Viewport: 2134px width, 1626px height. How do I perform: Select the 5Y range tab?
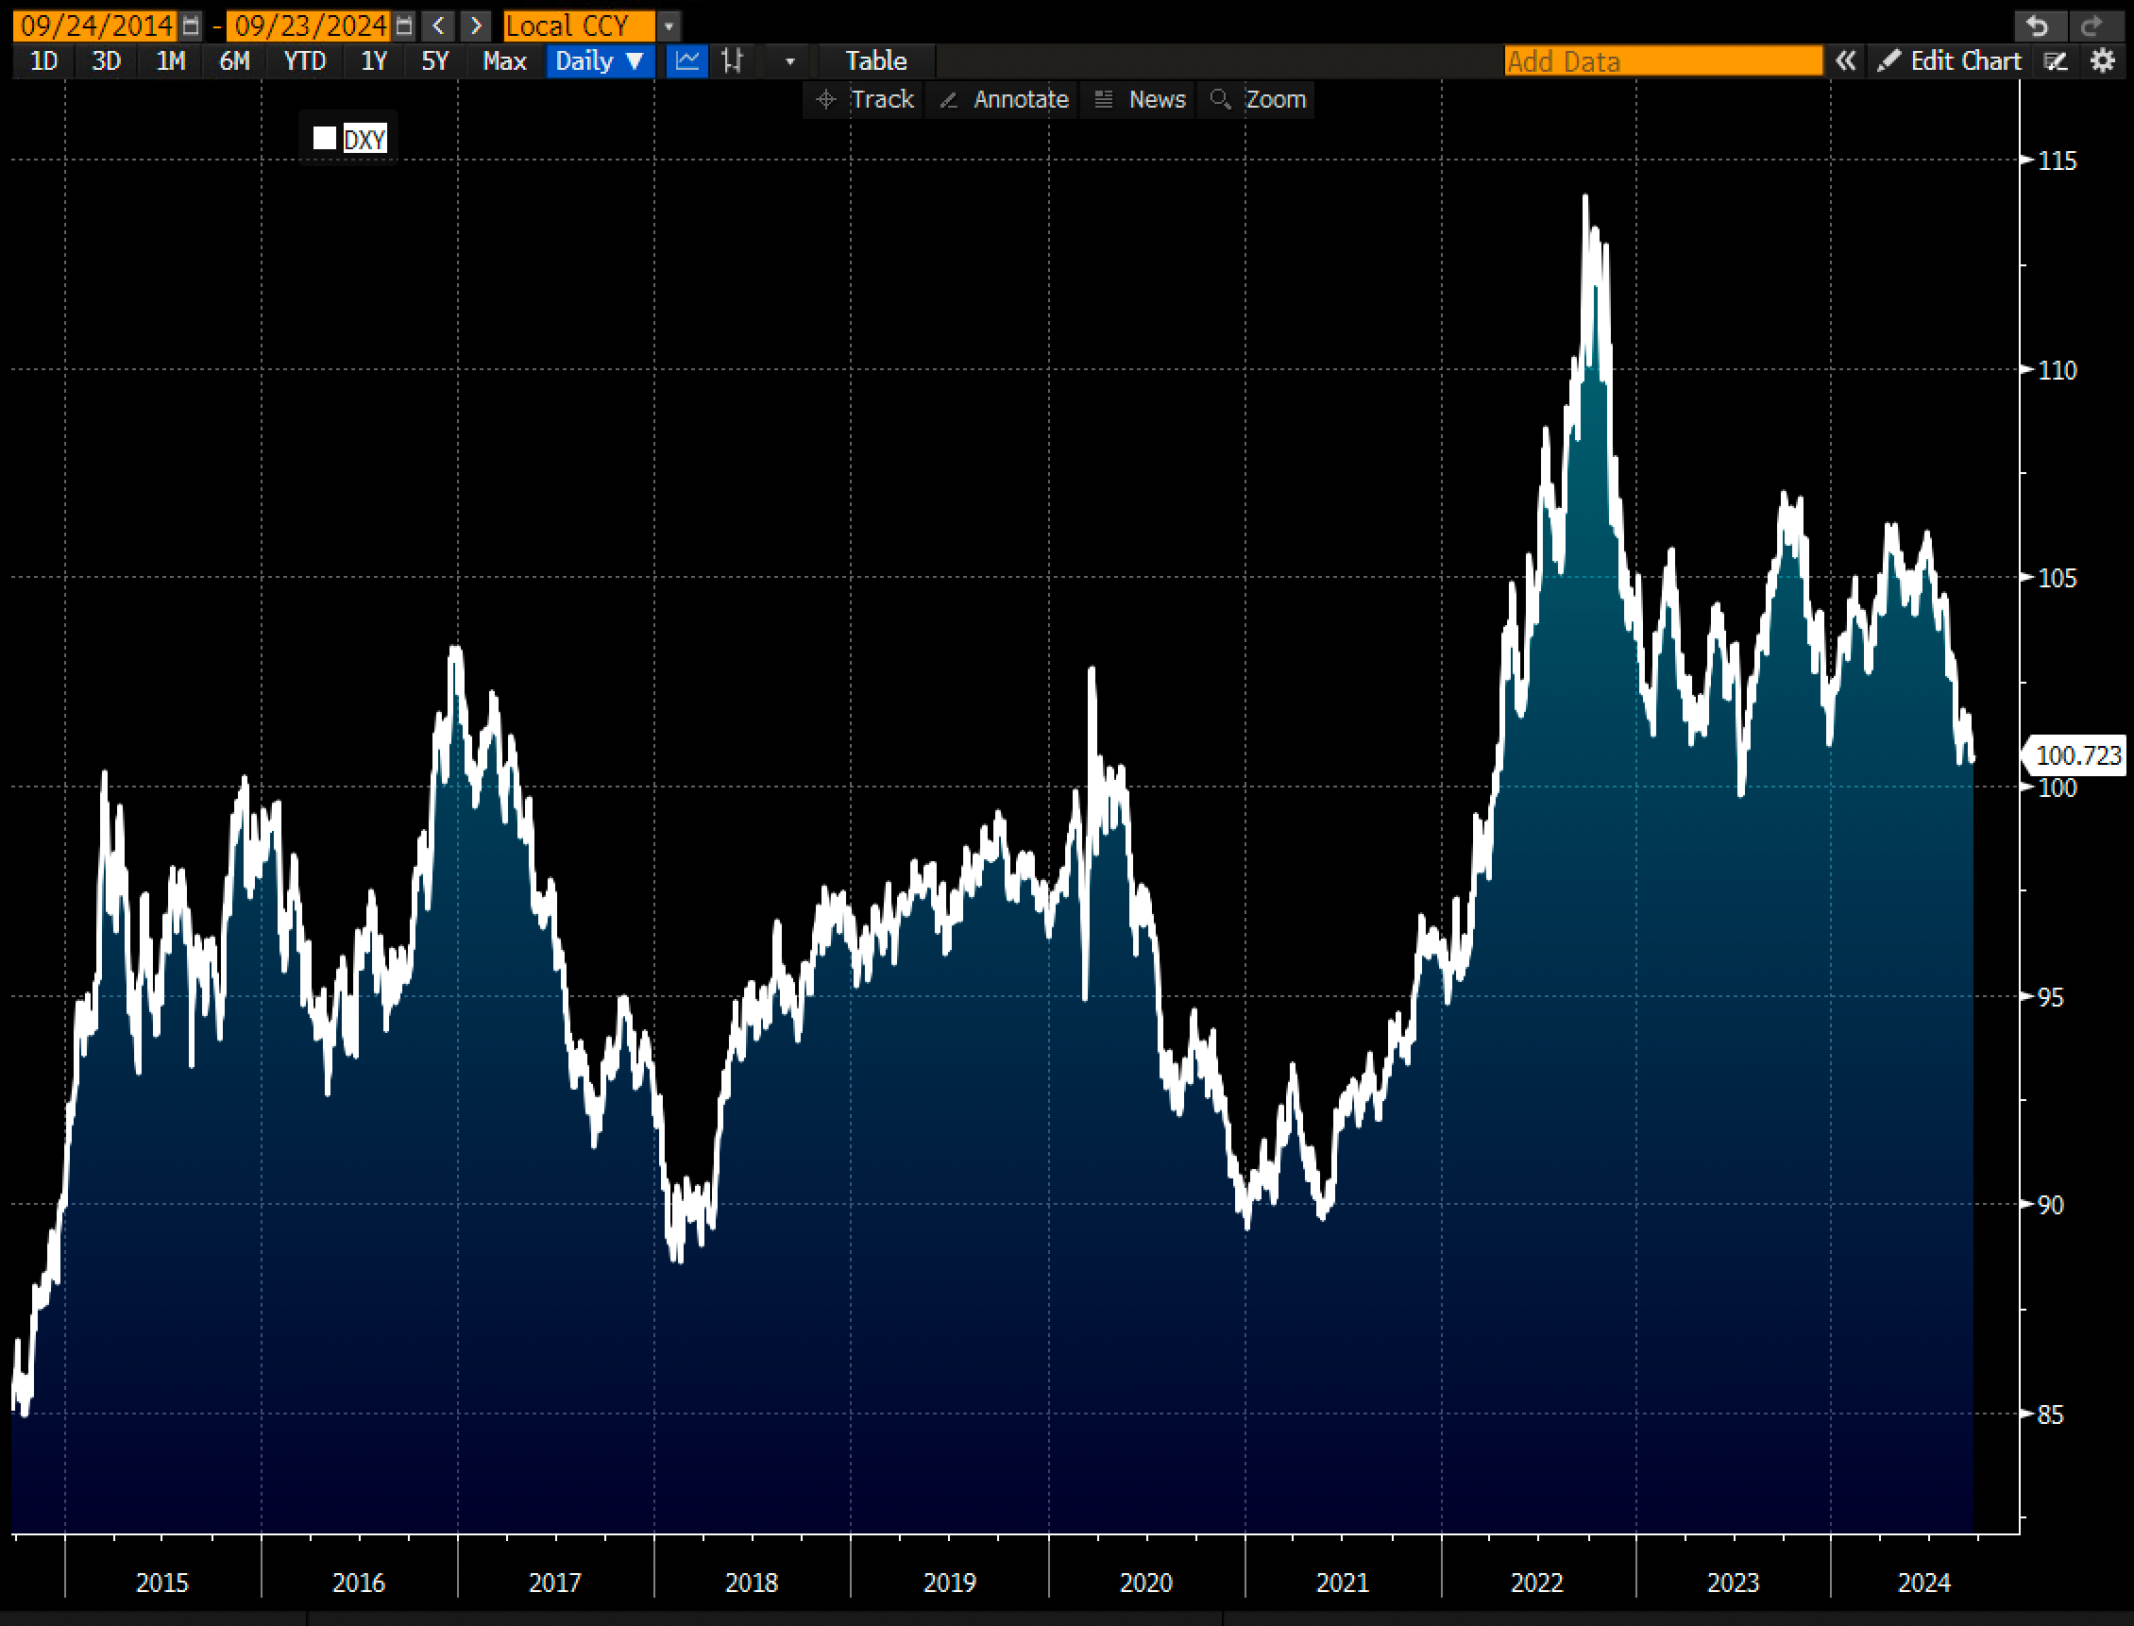coord(435,61)
